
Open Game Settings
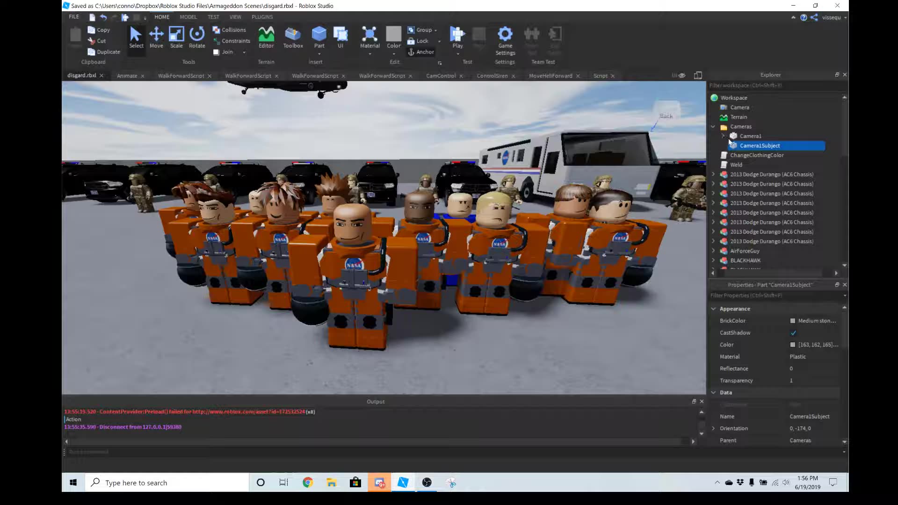(x=505, y=37)
